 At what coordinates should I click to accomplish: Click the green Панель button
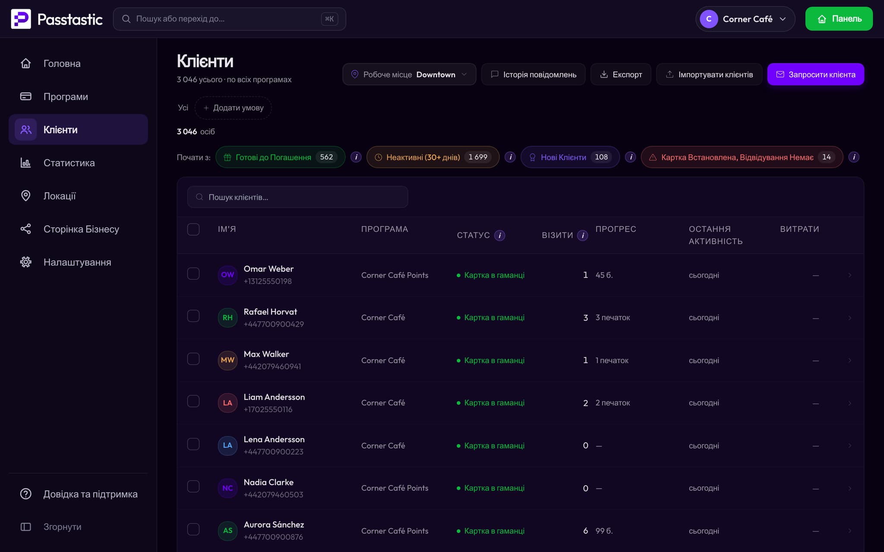coord(839,19)
